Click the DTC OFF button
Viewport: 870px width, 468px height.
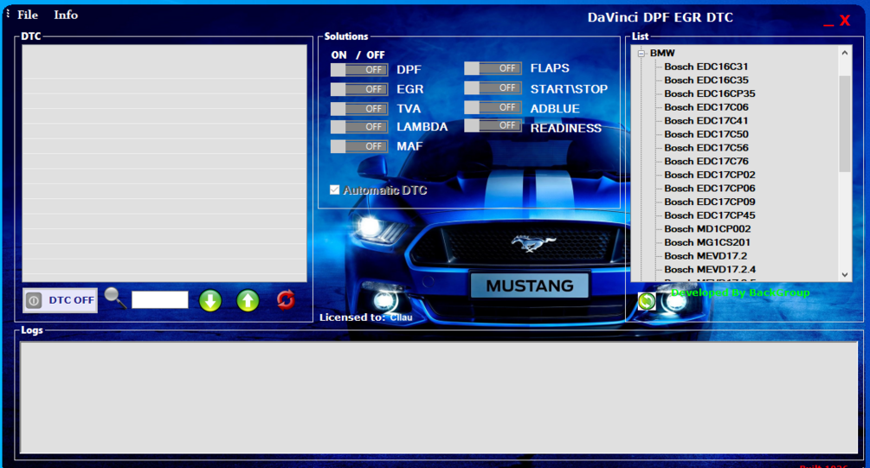[x=61, y=300]
